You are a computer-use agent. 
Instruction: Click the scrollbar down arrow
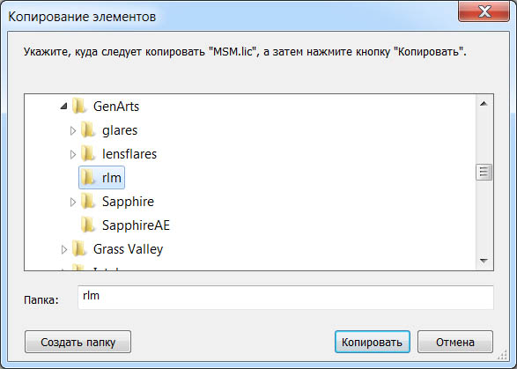(x=484, y=261)
